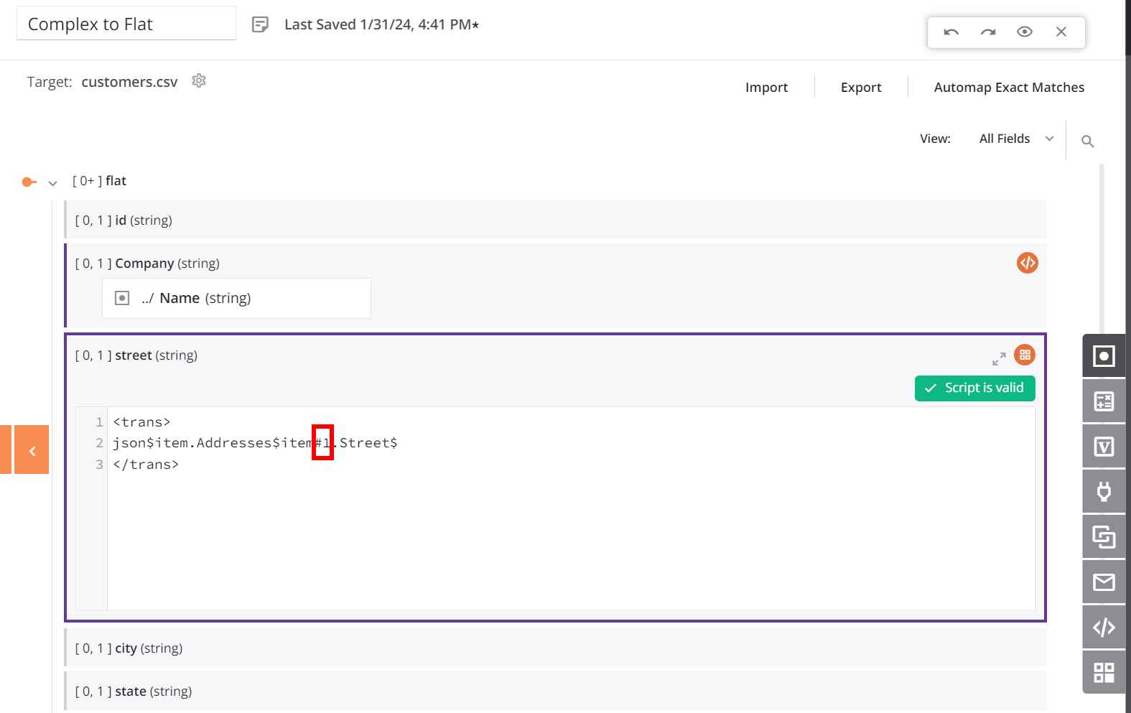Select the Functions calculator palette tab
Screen dimensions: 1131x713
pyautogui.click(x=1104, y=401)
